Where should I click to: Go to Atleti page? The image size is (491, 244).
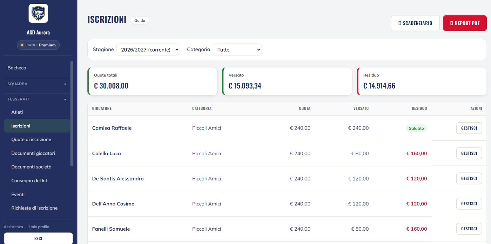coord(17,112)
